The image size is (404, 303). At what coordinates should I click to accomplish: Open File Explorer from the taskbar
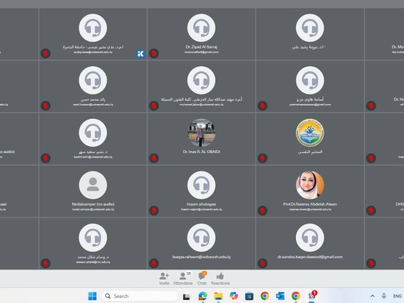[x=218, y=296]
